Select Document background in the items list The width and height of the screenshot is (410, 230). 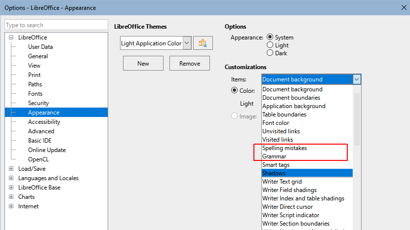307,89
